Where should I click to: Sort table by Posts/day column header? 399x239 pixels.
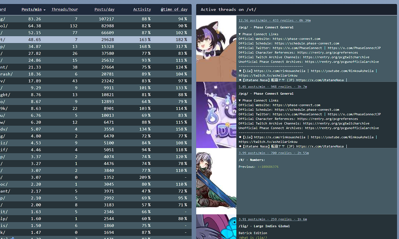[x=104, y=9]
